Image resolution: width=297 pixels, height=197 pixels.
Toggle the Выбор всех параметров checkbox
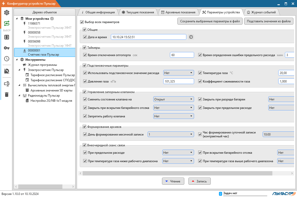pos(82,22)
